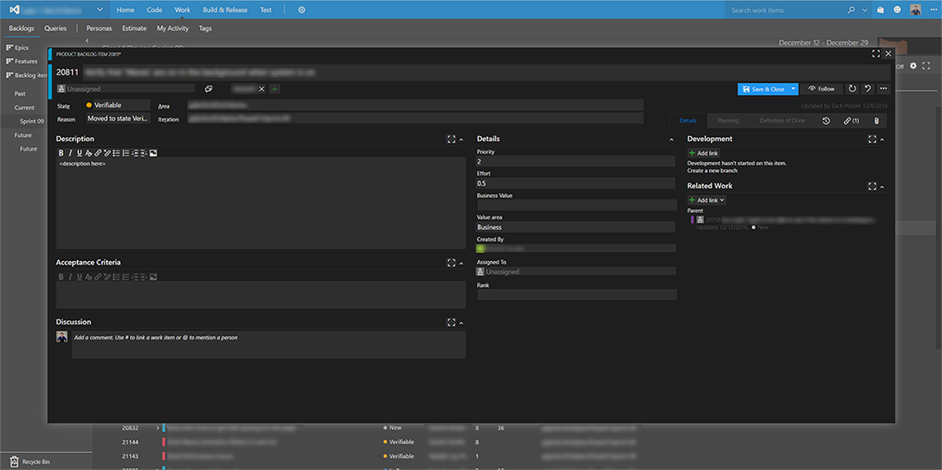Open the Test menu
Screen dimensions: 942x470
point(265,10)
